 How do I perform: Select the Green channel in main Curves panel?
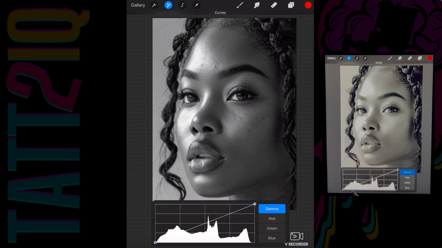click(272, 228)
